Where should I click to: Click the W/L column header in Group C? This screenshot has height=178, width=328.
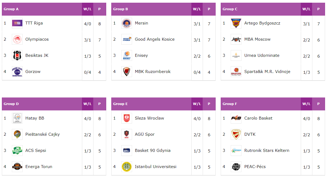[x=306, y=9]
